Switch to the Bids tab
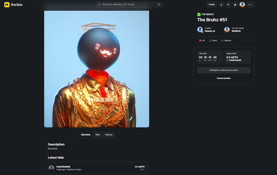277x175 pixels. (98, 135)
